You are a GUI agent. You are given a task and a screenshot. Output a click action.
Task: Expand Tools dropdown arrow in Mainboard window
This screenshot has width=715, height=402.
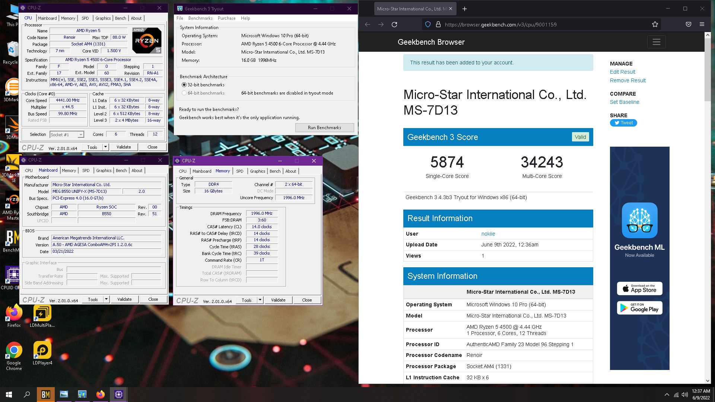[x=106, y=299]
